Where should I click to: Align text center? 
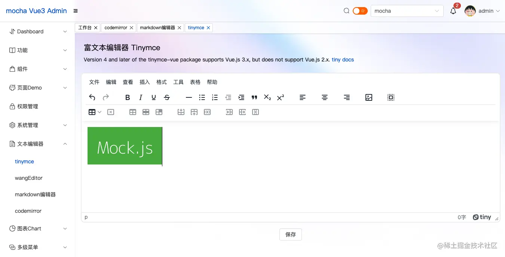(325, 97)
